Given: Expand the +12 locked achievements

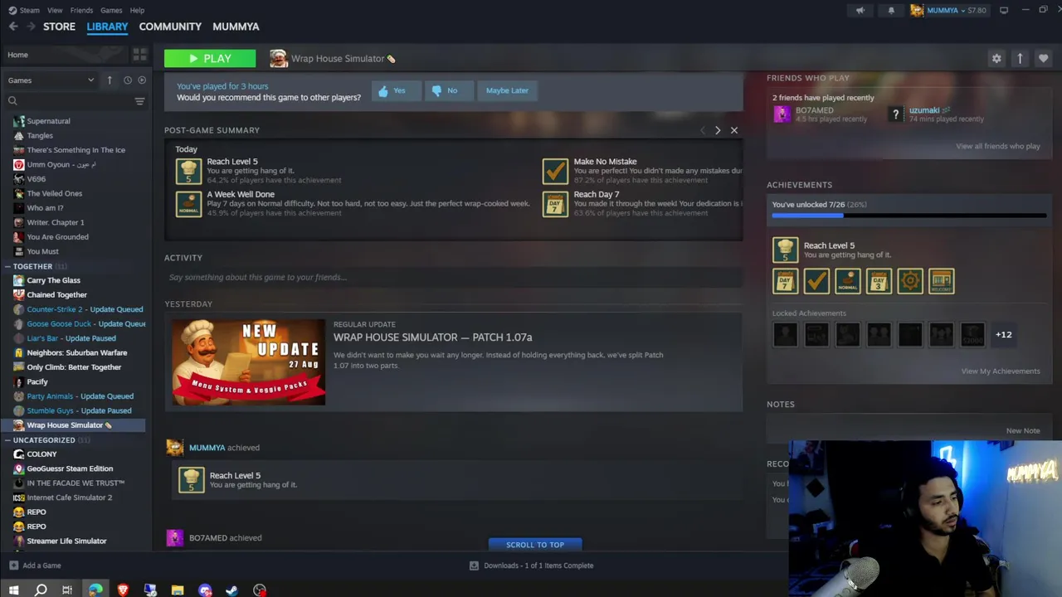Looking at the screenshot, I should click(1003, 335).
